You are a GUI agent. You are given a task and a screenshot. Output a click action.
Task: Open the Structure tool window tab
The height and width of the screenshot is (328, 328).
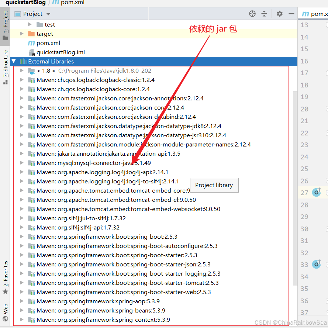[x=5, y=67]
